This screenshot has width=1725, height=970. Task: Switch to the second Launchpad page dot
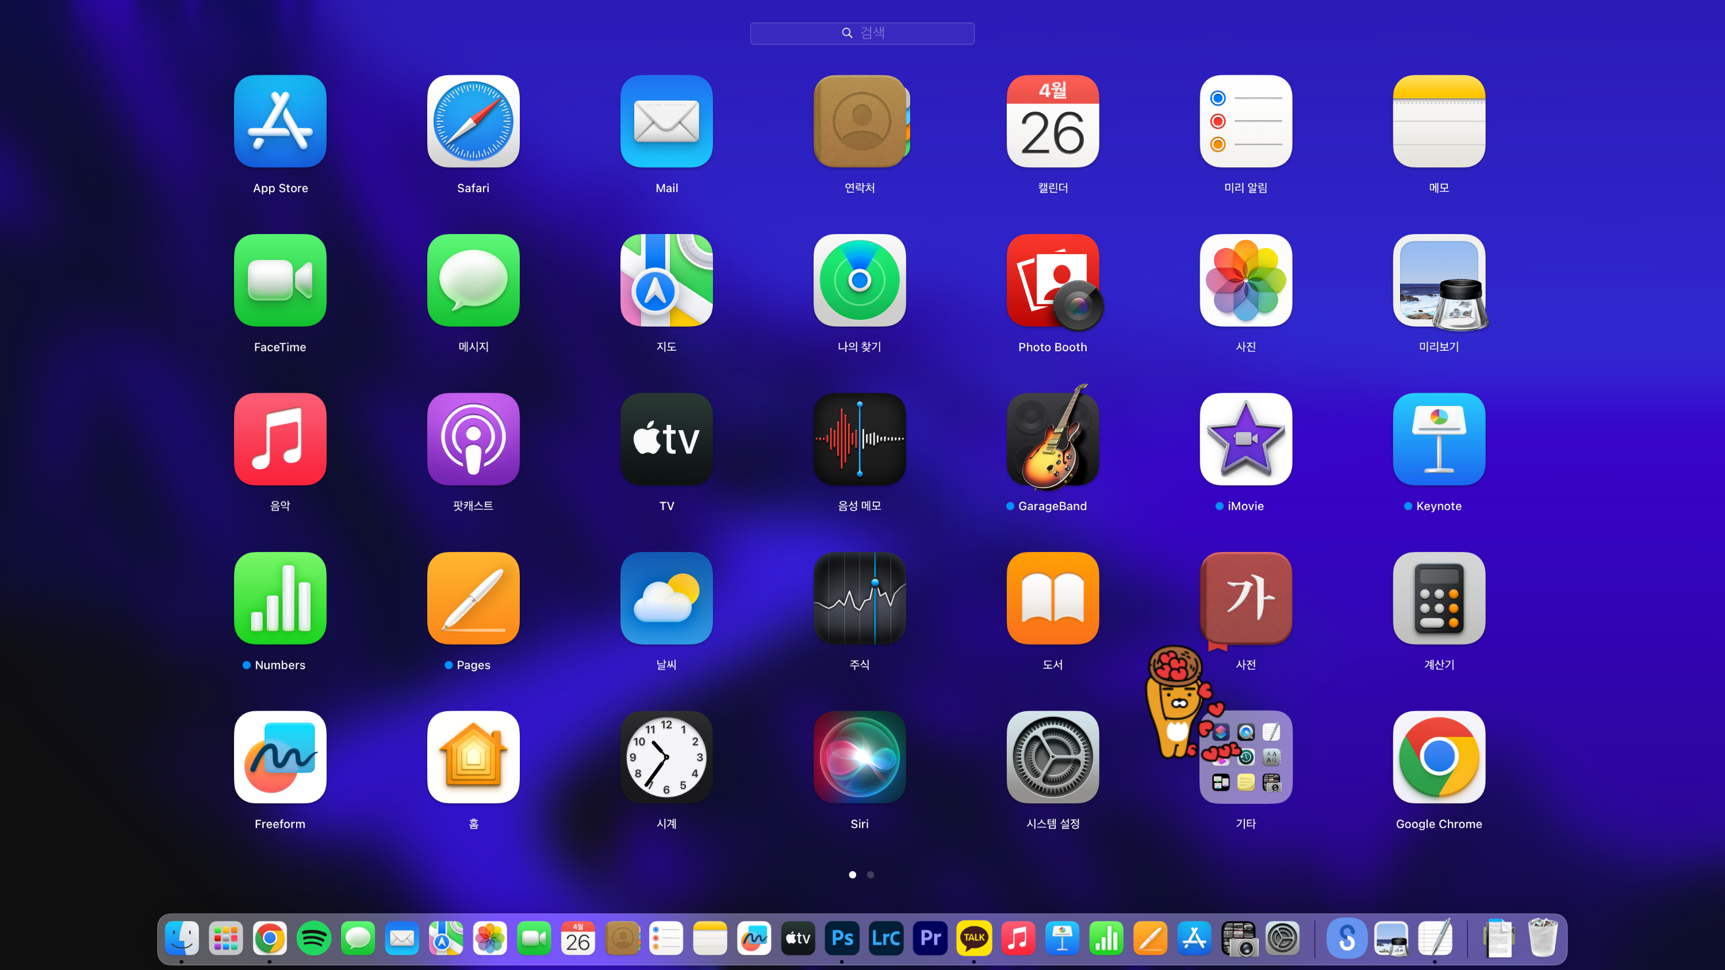(871, 875)
